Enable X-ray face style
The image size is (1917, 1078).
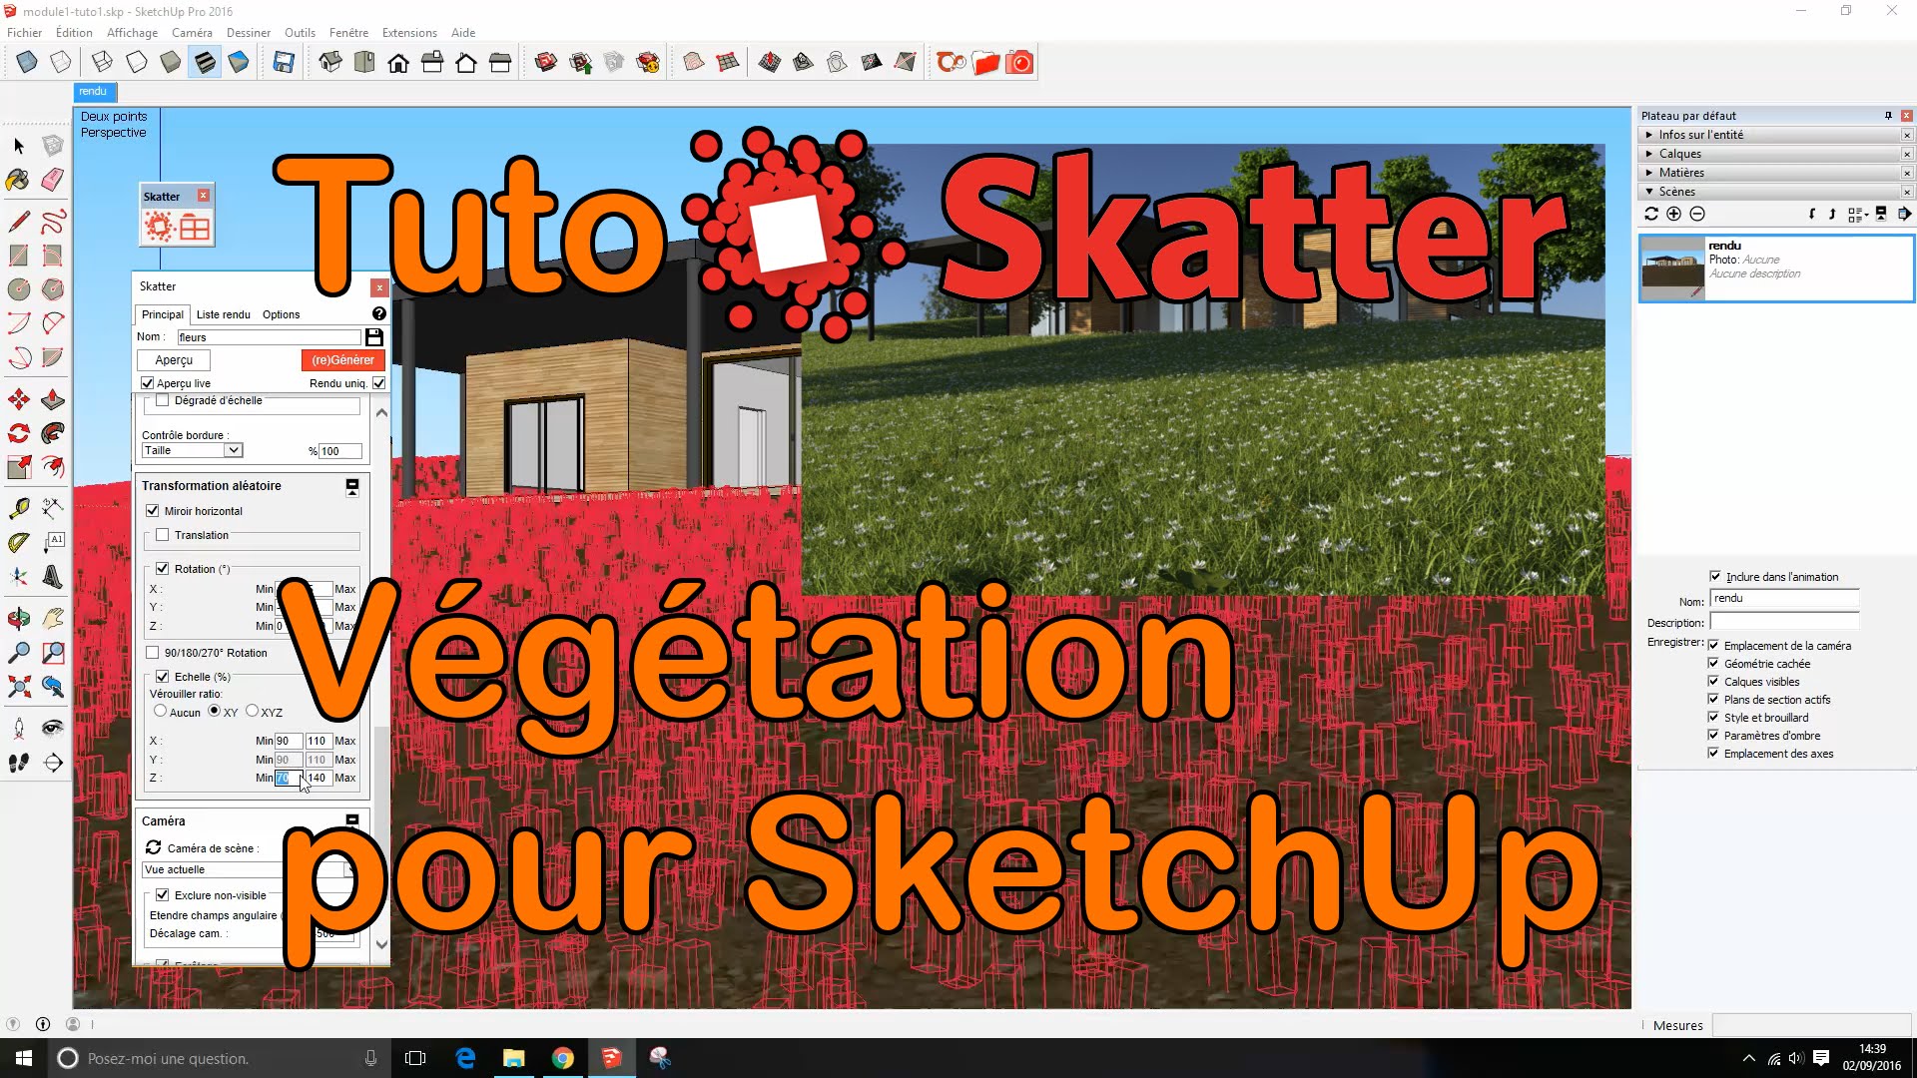[x=27, y=63]
